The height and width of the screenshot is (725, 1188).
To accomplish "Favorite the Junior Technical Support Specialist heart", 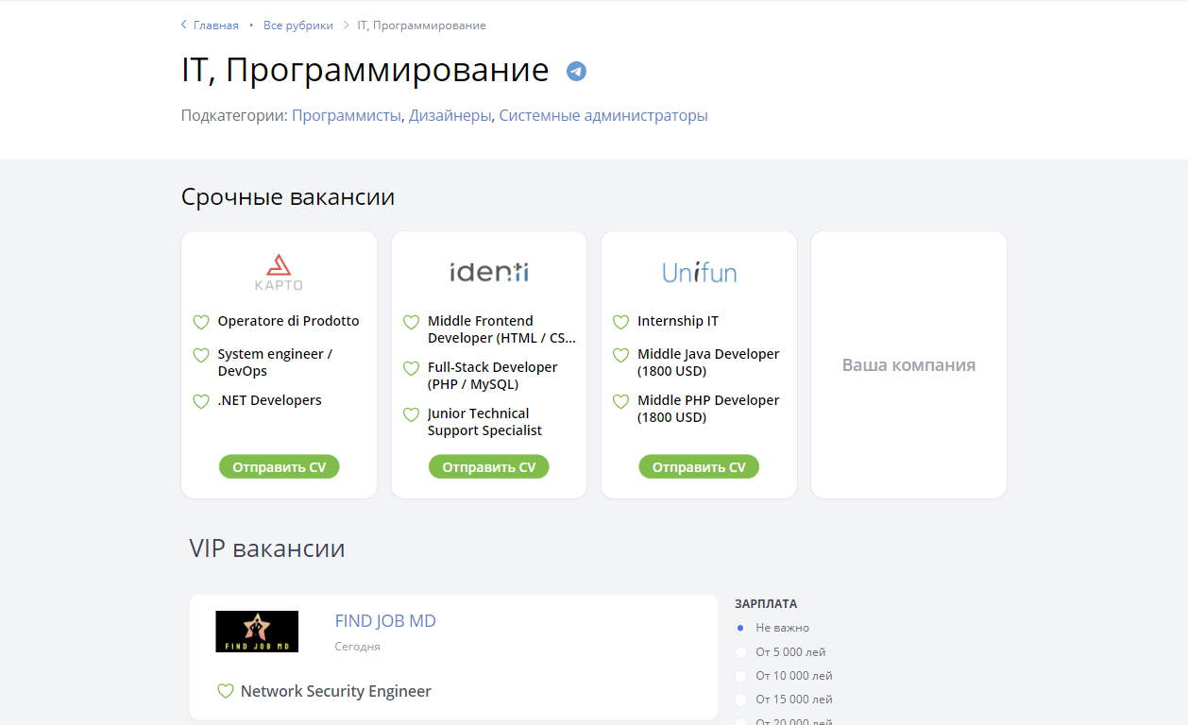I will click(411, 414).
